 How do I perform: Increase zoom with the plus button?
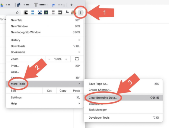click(66, 59)
